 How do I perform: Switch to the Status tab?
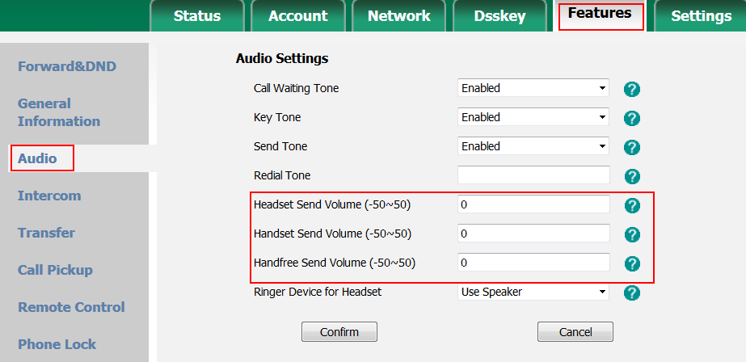(197, 16)
